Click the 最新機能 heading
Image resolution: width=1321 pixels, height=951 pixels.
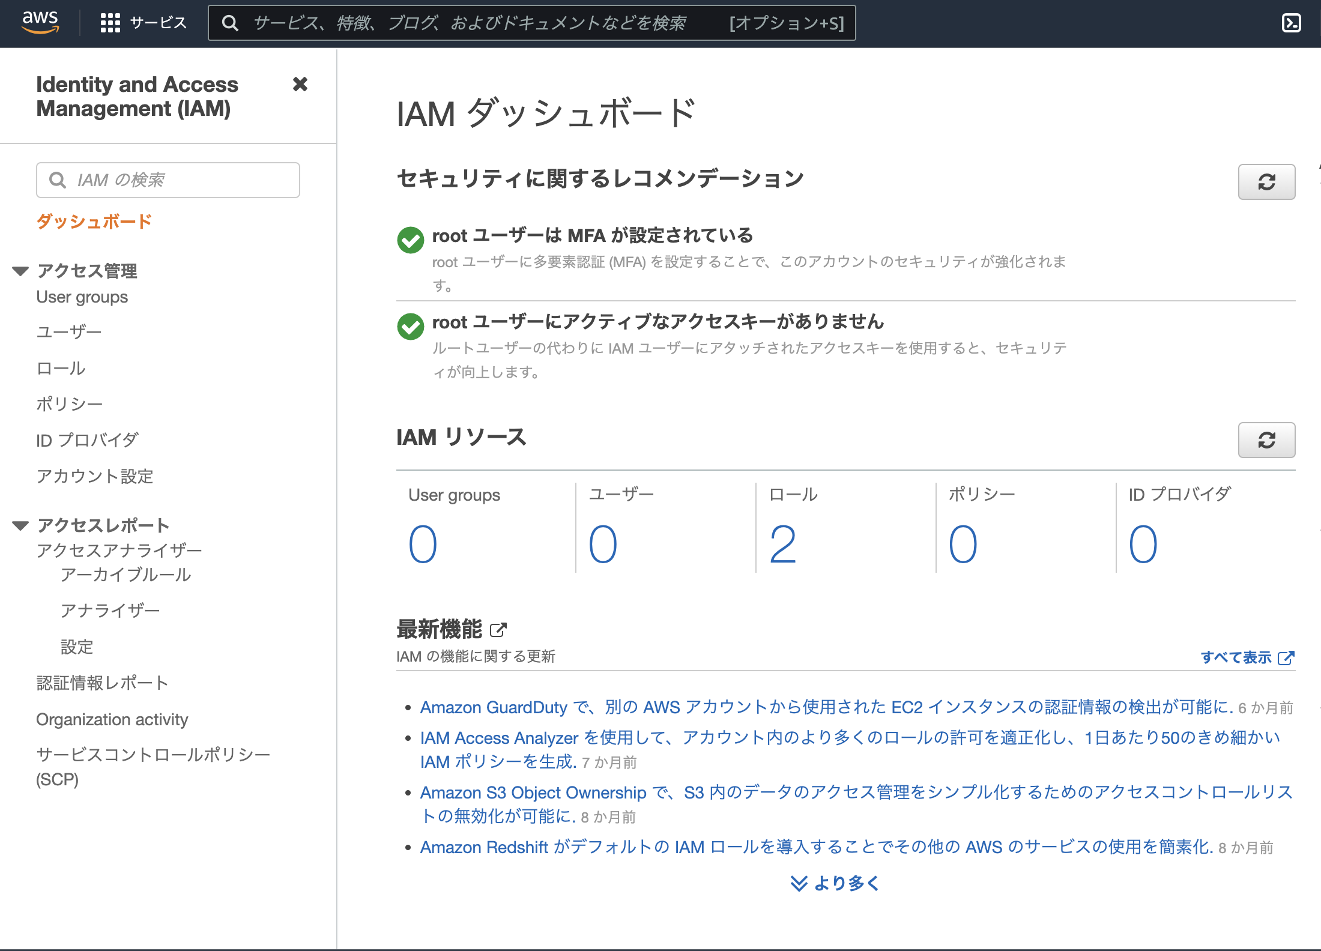pos(440,629)
